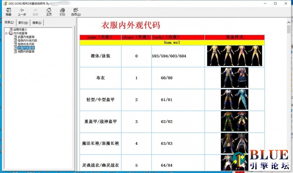Select the 目录(C) contents tab
This screenshot has height=173, width=293.
[x=9, y=22]
